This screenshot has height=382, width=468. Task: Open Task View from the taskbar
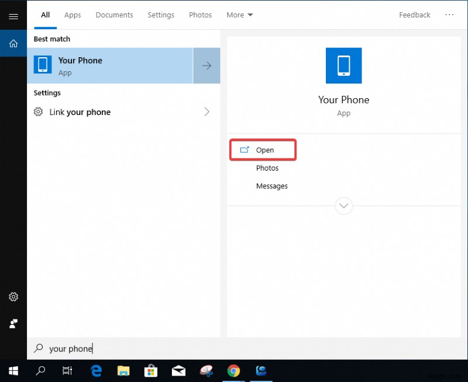pyautogui.click(x=67, y=371)
